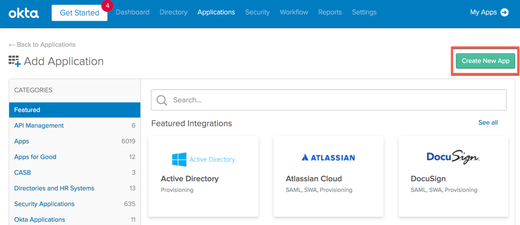
Task: Open the Atlassian Cloud card title
Action: tap(314, 179)
